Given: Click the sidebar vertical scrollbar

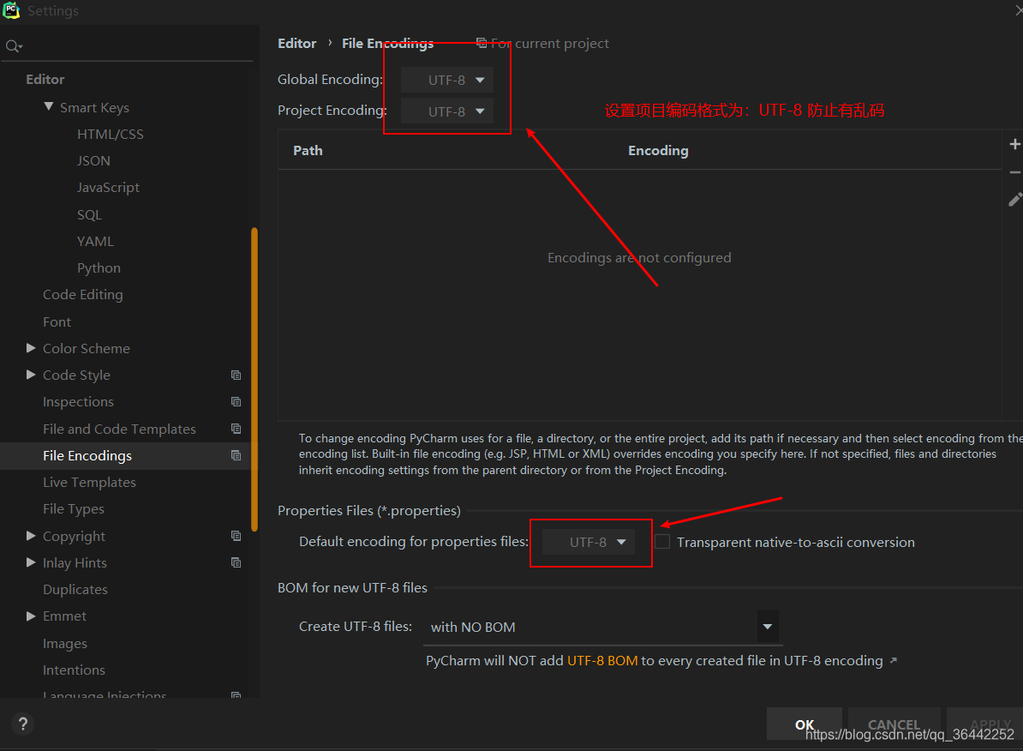Looking at the screenshot, I should point(254,379).
